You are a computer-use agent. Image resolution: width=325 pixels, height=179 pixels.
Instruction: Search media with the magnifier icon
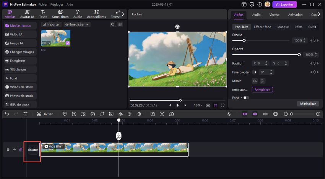113,24
